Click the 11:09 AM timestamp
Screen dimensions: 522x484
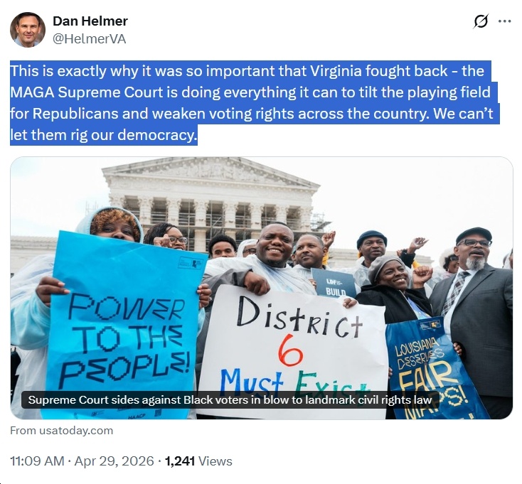point(37,461)
